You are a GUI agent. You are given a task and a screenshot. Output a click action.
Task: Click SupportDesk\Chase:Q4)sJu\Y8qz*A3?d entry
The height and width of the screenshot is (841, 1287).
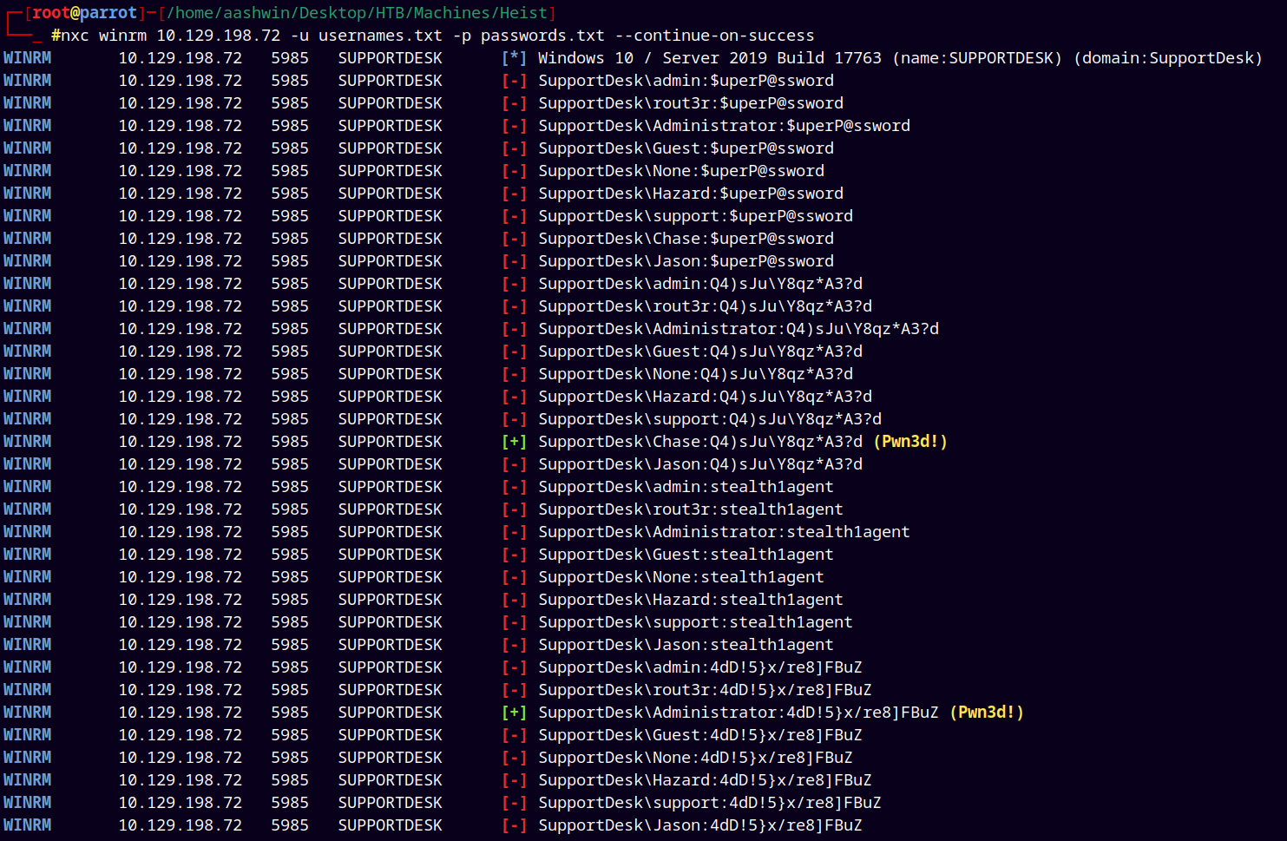700,442
